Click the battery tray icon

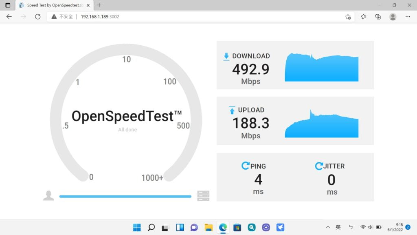[379, 227]
